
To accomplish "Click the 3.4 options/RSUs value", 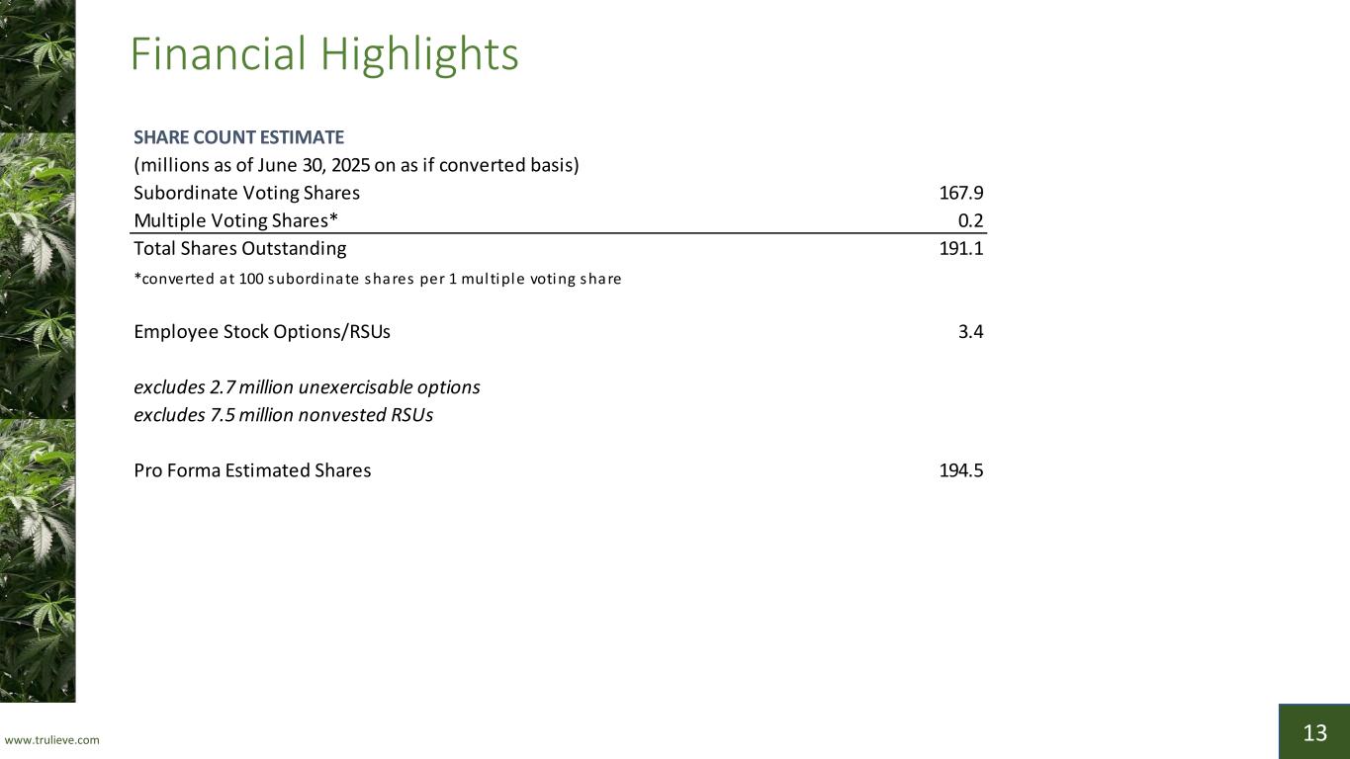I will (970, 332).
